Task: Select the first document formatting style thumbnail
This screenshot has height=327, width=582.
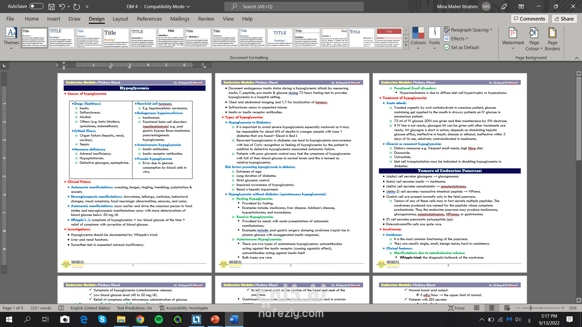Action: (x=34, y=38)
